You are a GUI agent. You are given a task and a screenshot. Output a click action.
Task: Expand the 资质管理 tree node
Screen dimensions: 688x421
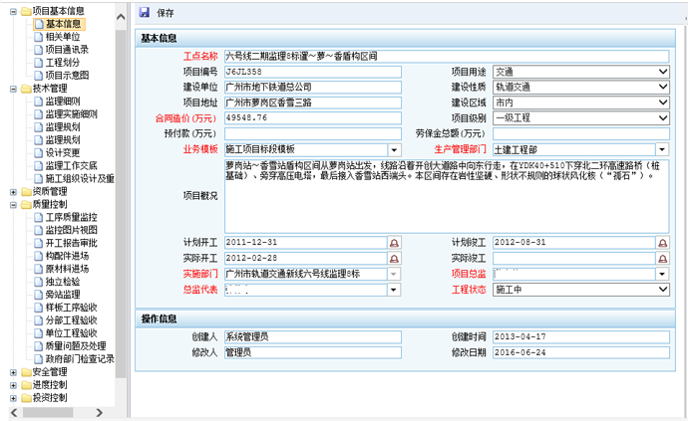coord(12,191)
